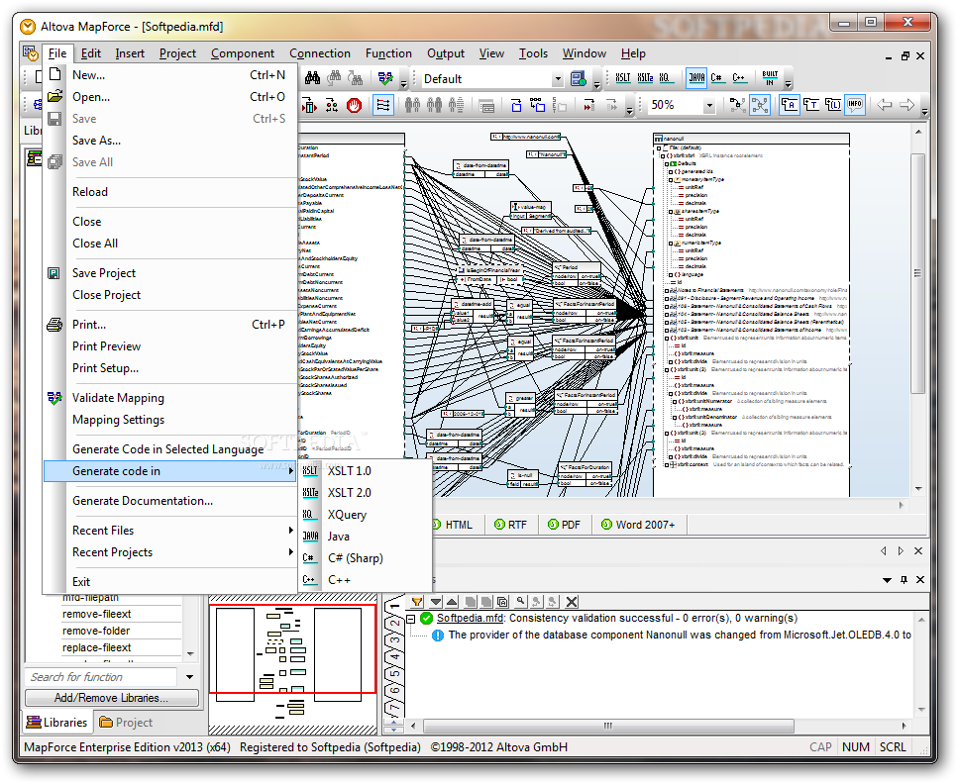Select XSLT 1.0 language toolbar button
Viewport: 958px width, 784px height.
622,78
